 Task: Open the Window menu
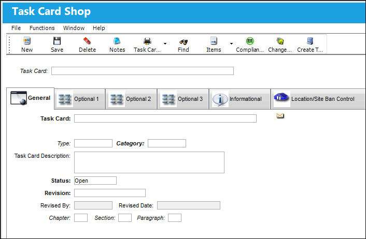(74, 28)
